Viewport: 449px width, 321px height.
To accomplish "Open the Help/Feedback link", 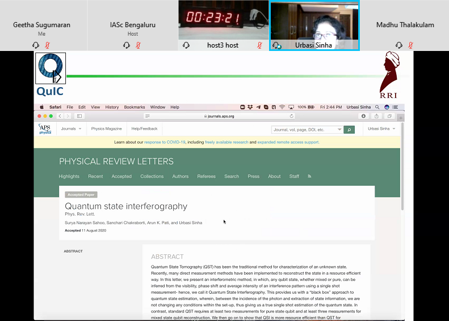I will (x=144, y=129).
